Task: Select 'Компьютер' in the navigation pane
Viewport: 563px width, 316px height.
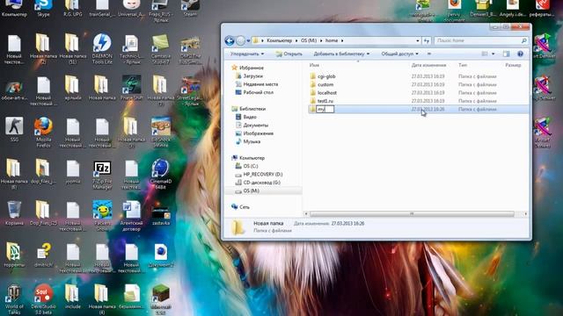Action: pos(252,158)
